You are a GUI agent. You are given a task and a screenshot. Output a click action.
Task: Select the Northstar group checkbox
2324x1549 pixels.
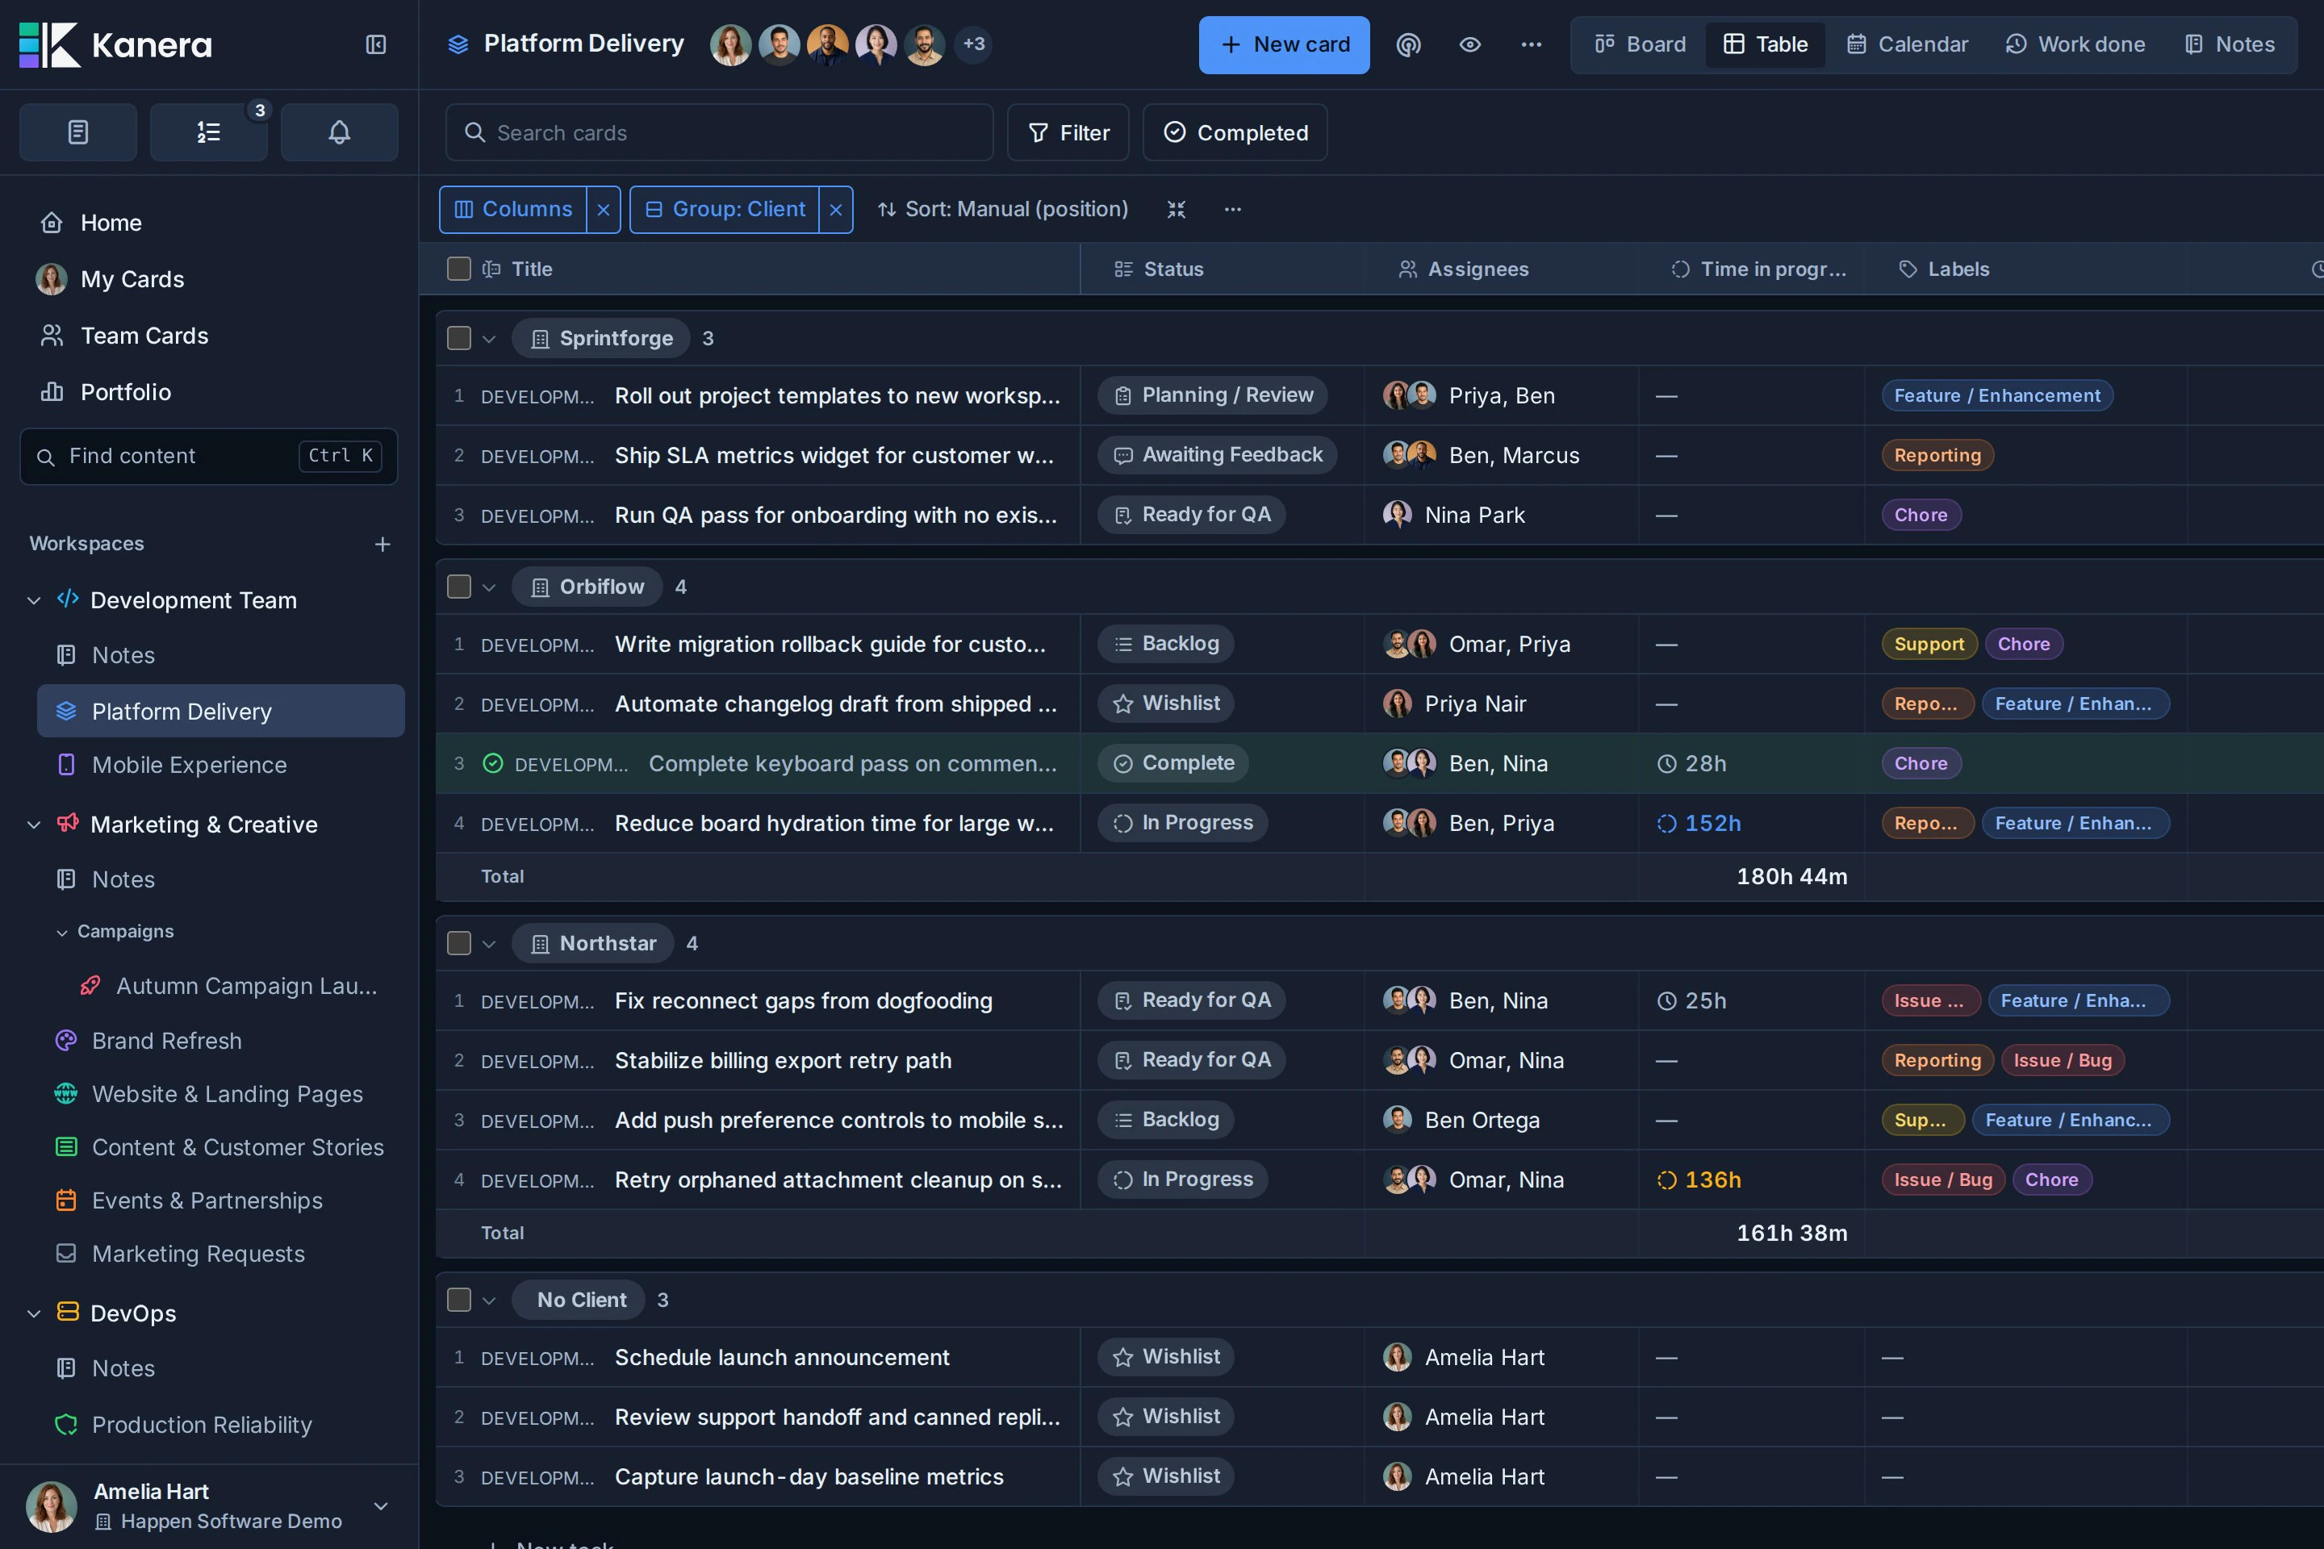coord(458,943)
